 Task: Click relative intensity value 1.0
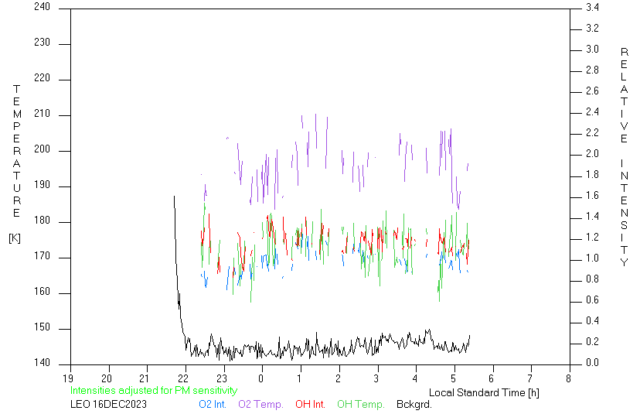592,258
